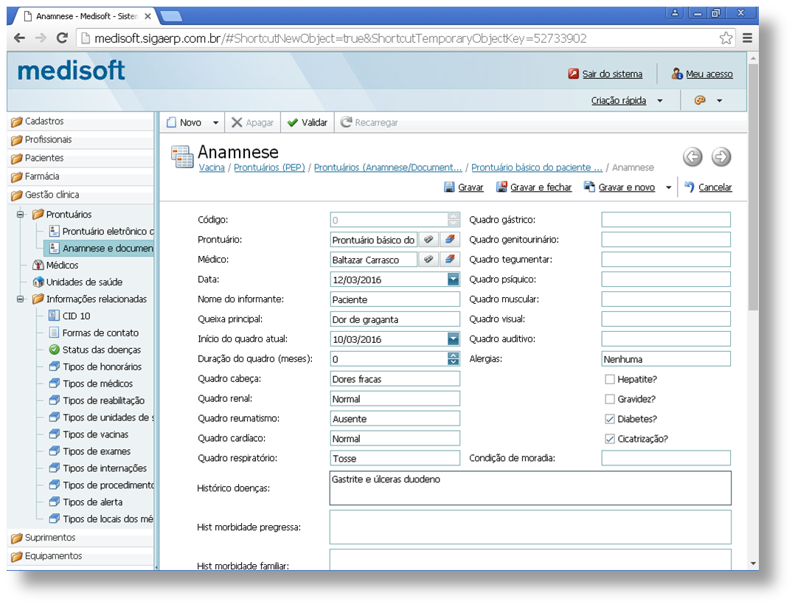The height and width of the screenshot is (607, 795).
Task: Uncheck the Cicatrização? checkbox
Action: pyautogui.click(x=610, y=439)
